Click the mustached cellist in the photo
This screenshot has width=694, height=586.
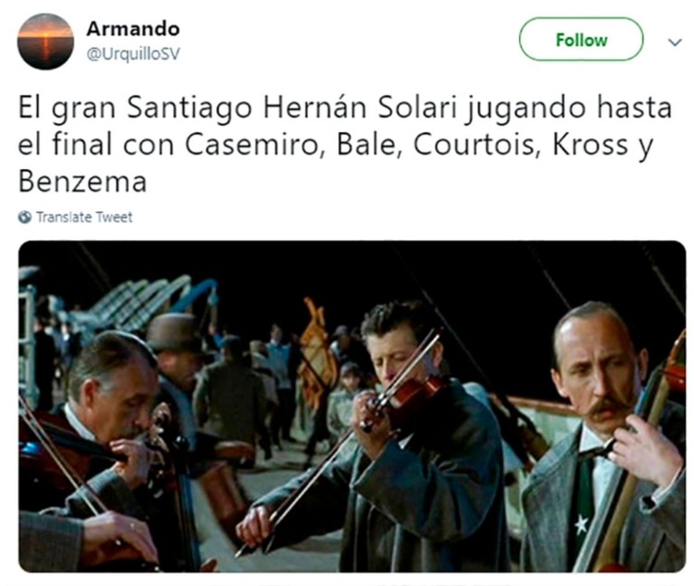(601, 439)
